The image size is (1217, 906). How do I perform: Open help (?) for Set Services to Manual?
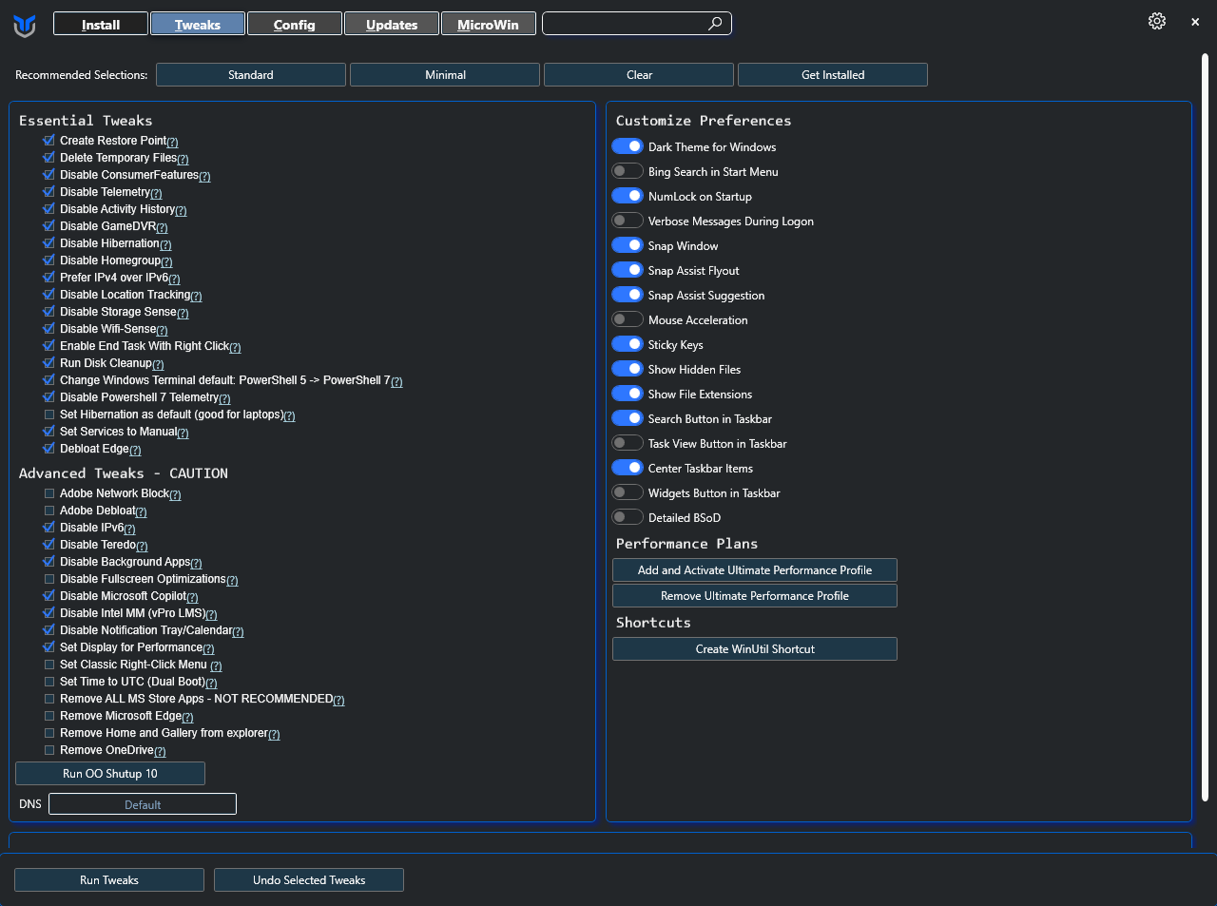point(183,433)
